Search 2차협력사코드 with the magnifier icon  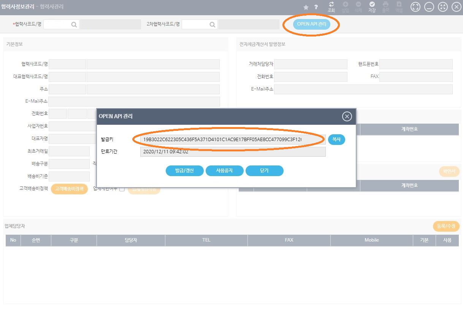pos(212,24)
